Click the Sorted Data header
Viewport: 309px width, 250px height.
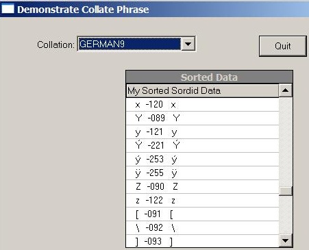tap(209, 77)
